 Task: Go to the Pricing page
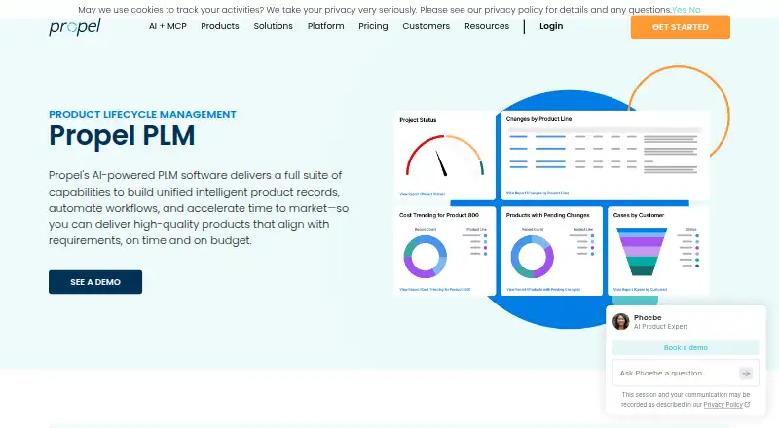[373, 26]
